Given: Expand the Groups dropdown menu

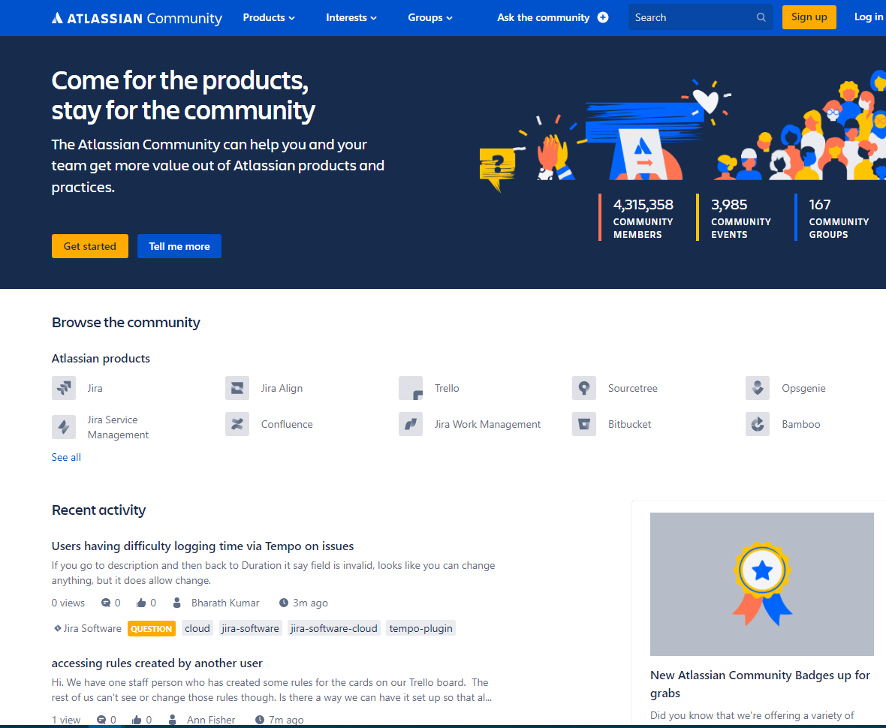Looking at the screenshot, I should 430,17.
